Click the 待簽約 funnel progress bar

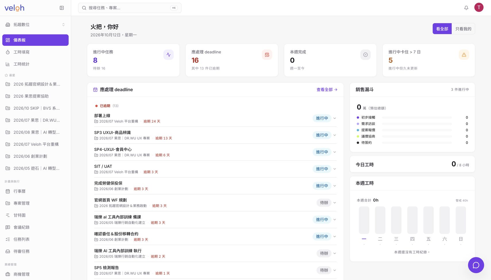417,143
